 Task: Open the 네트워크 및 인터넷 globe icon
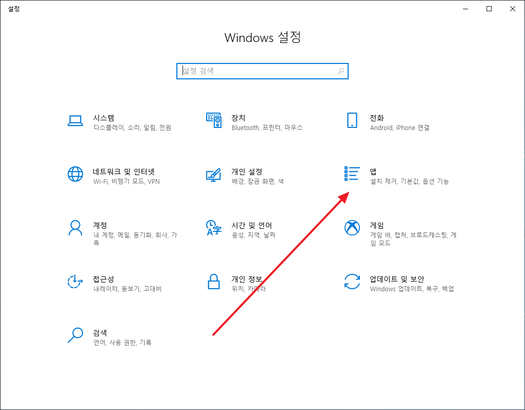click(75, 174)
